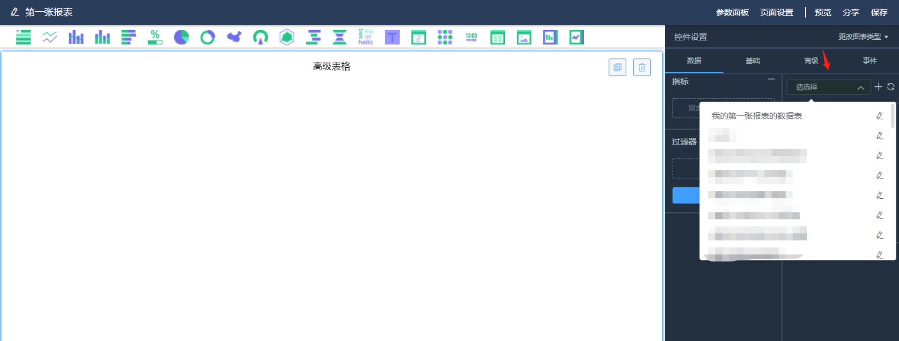
Task: Click the 分享 share button
Action: [x=851, y=12]
